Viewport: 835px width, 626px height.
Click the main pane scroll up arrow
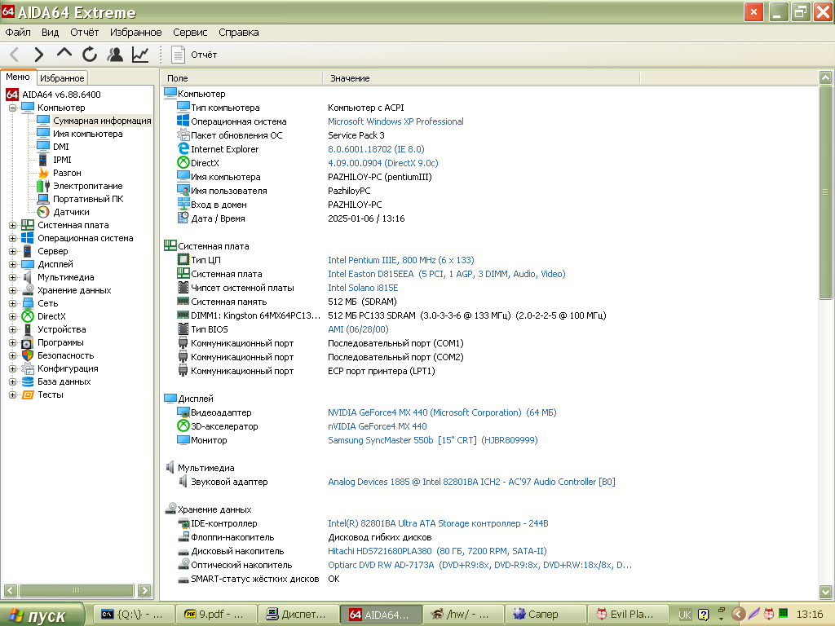825,78
